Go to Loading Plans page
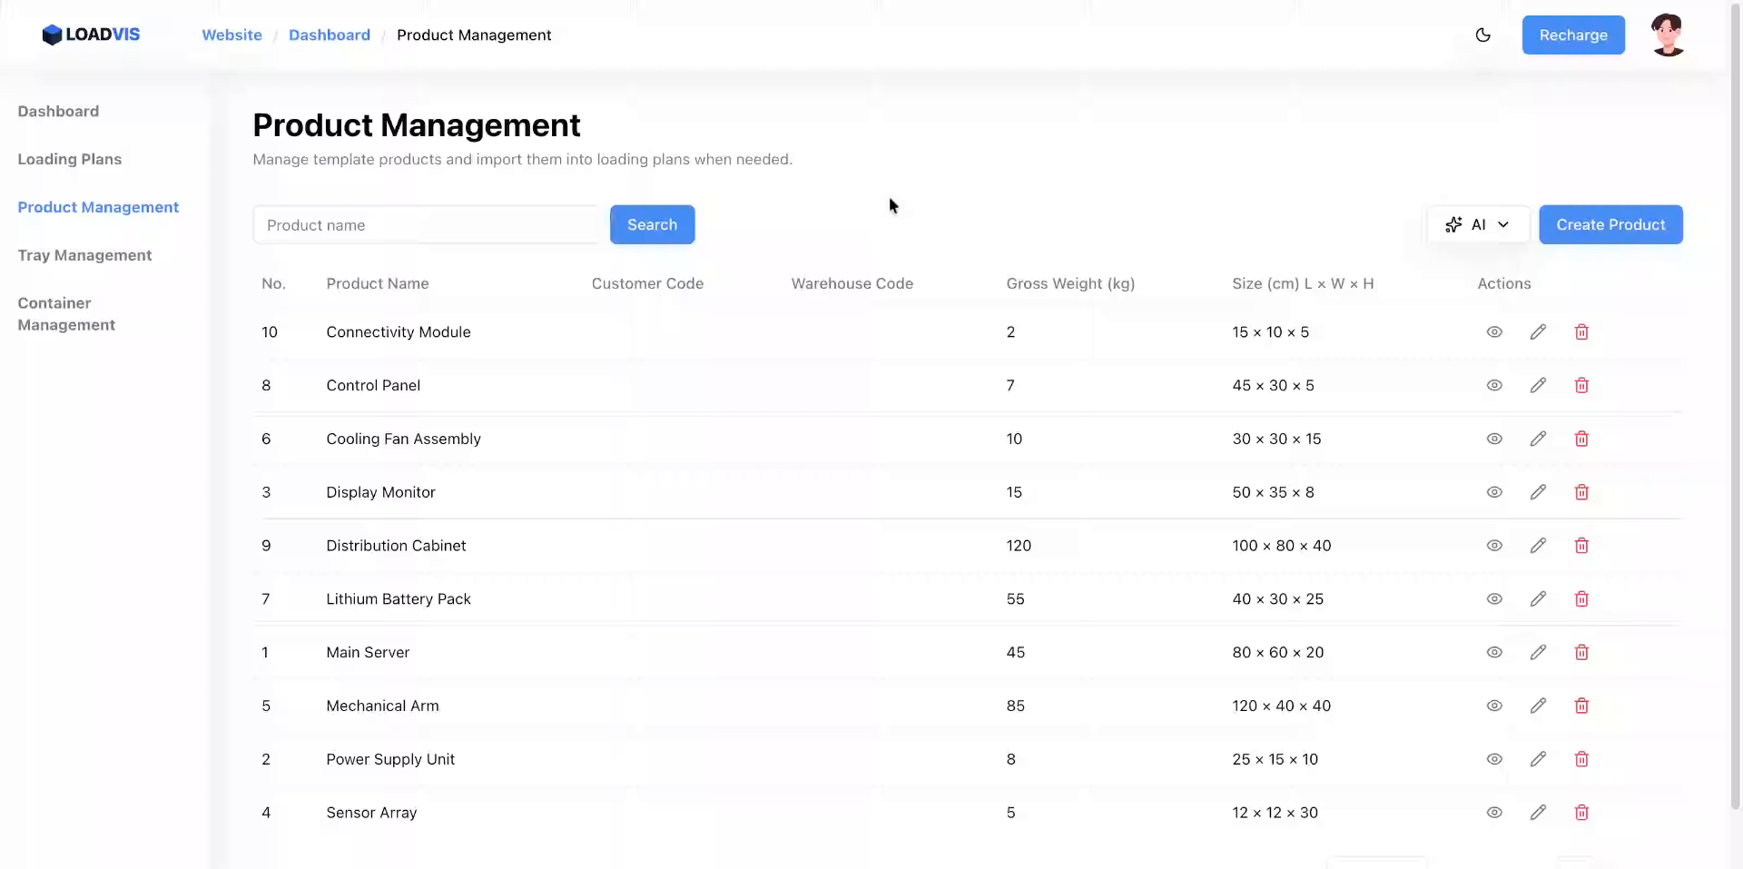Viewport: 1743px width, 869px height. tap(69, 159)
